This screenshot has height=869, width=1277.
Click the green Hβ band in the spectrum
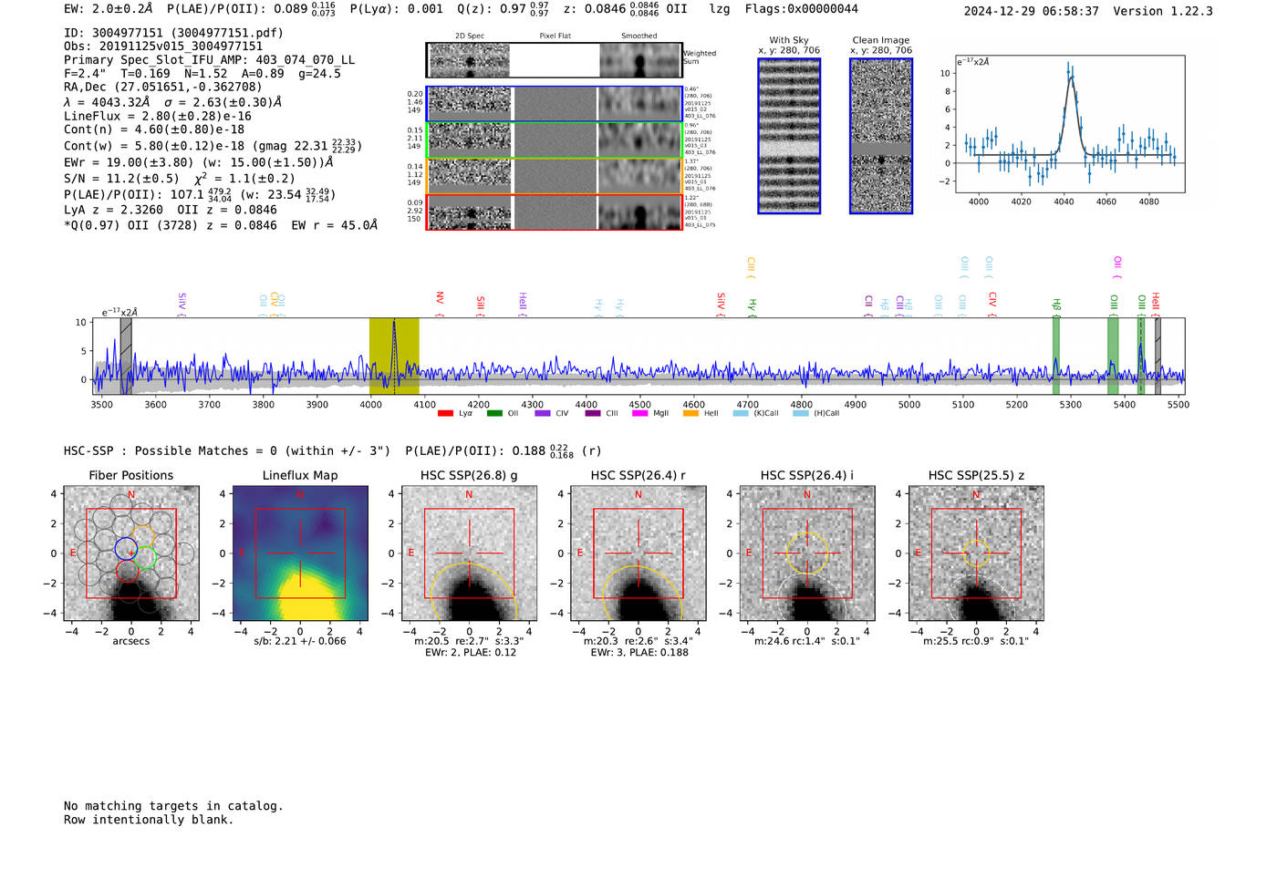point(1056,357)
